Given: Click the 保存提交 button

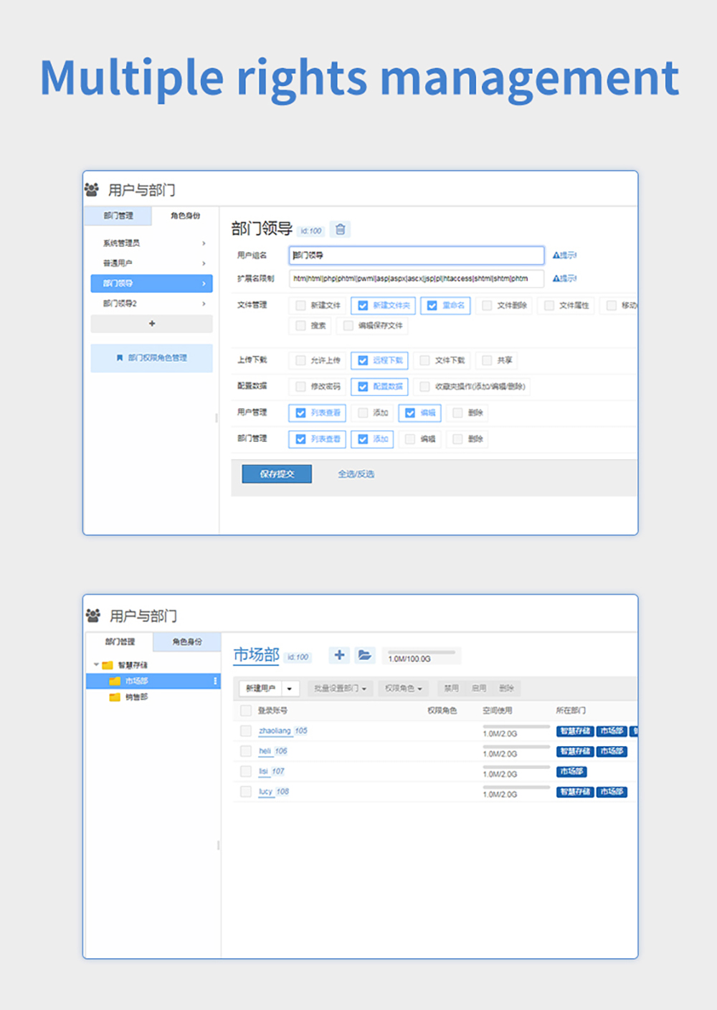Looking at the screenshot, I should (x=277, y=474).
